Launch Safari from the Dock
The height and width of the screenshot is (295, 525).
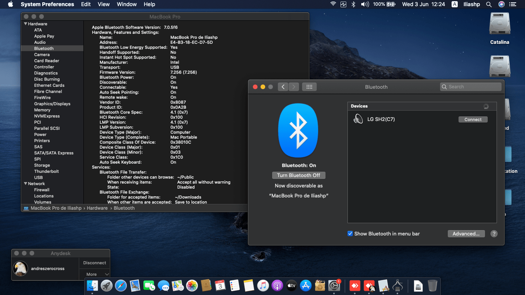(121, 285)
